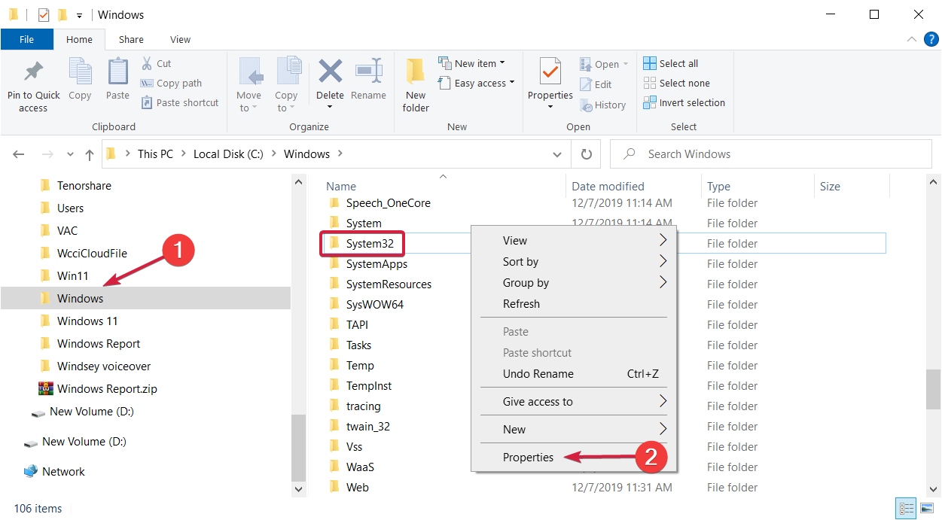Refresh the Windows folder address bar

pos(586,154)
